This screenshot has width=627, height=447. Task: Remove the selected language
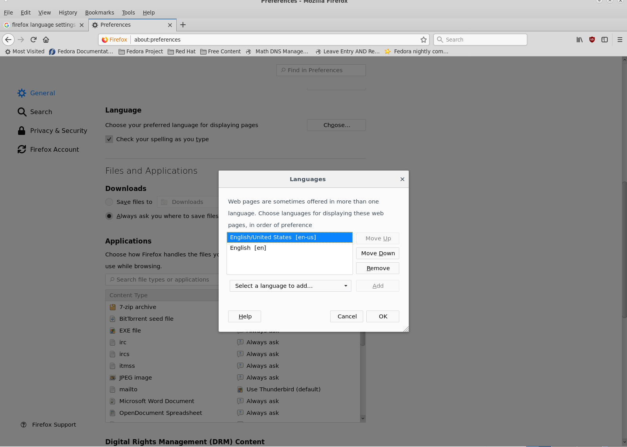[378, 268]
